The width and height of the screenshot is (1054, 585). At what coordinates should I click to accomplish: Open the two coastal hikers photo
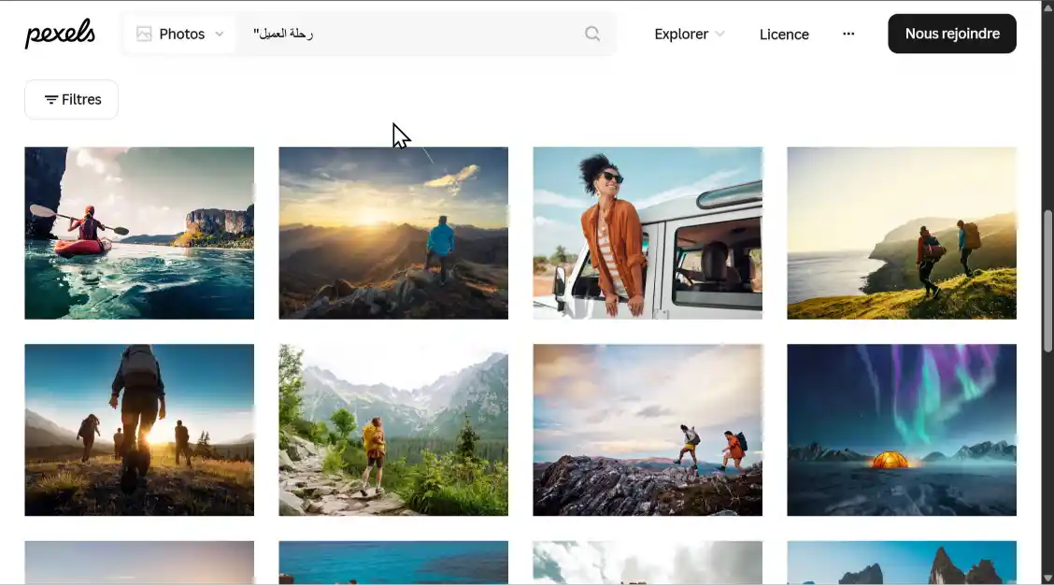[x=902, y=233]
